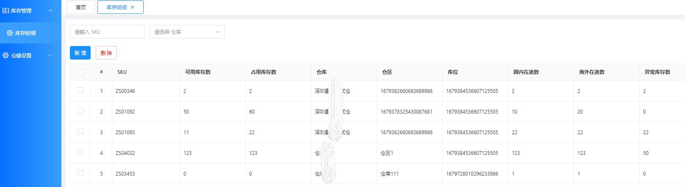Check the row checkbox for ZS01093
This screenshot has width=685, height=187.
pyautogui.click(x=80, y=131)
